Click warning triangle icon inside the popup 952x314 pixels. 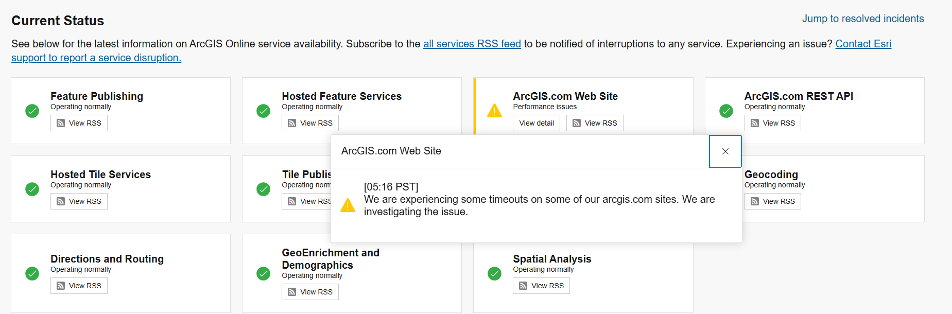tap(348, 205)
